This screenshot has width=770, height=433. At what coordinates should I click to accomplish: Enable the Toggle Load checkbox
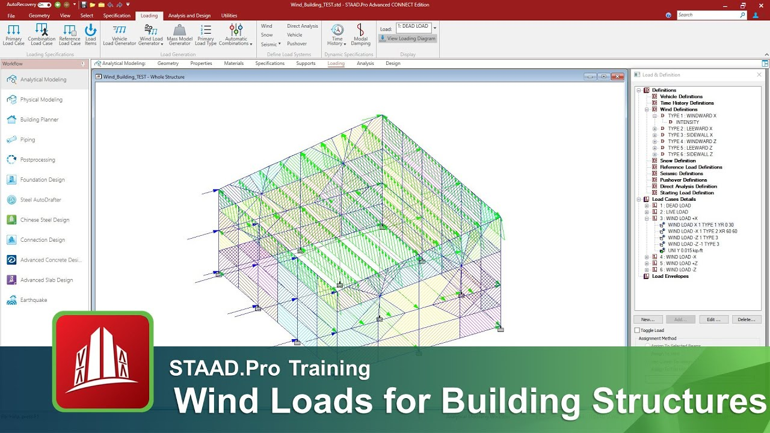click(638, 330)
